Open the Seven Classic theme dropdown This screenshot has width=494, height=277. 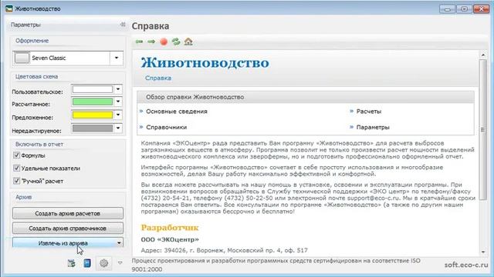click(117, 58)
